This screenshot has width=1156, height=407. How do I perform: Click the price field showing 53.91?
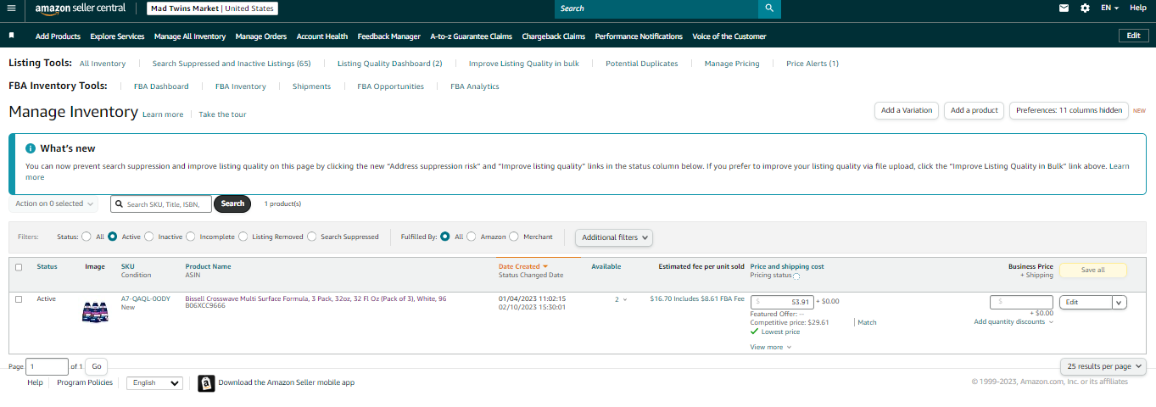782,302
